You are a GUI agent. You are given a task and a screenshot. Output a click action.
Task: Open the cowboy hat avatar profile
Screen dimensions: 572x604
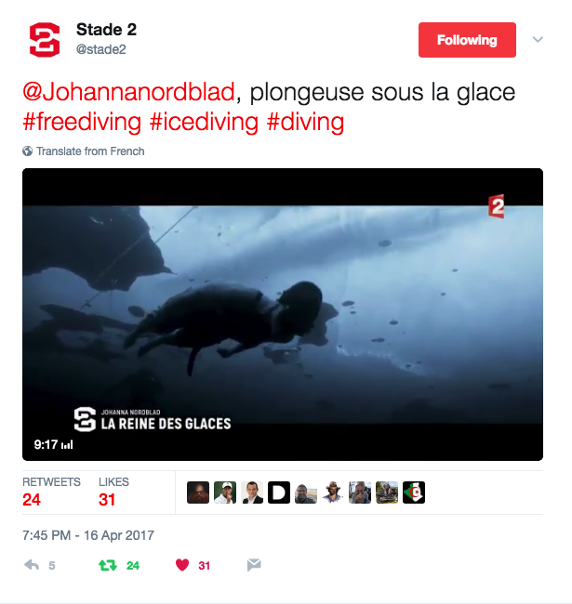point(333,492)
